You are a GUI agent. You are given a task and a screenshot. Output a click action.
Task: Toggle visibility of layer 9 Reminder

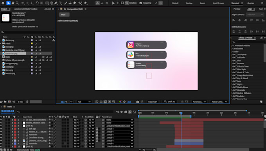pos(1,144)
